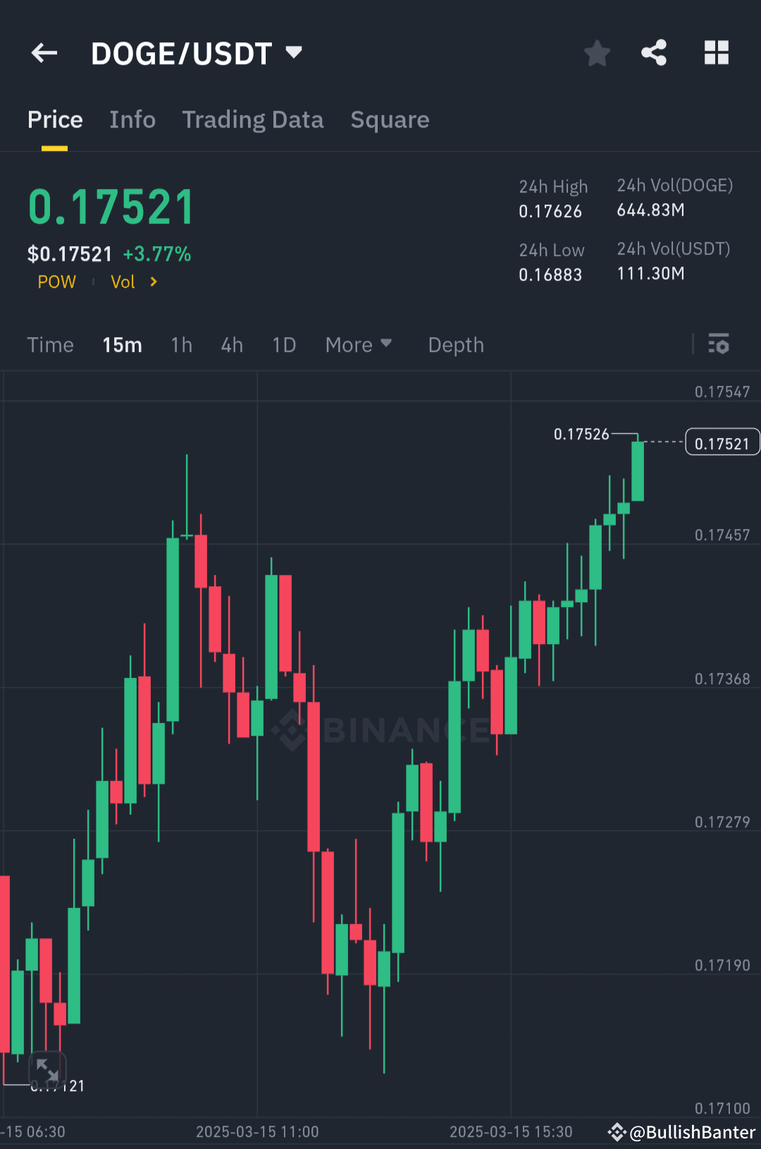Select the Time chart mode
This screenshot has height=1149, width=761.
tap(50, 345)
